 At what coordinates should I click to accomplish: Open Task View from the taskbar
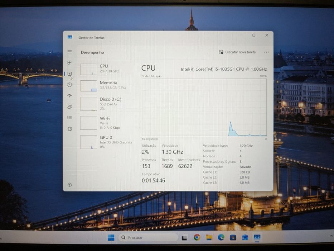coord(184,237)
